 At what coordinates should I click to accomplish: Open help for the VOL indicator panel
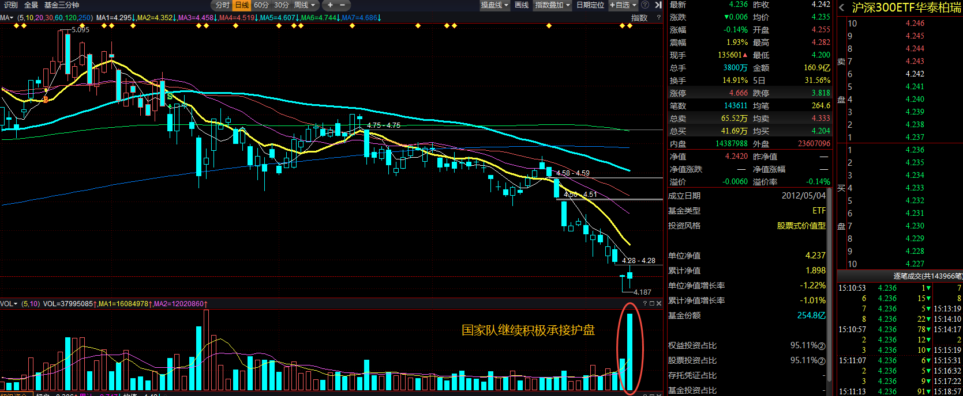(645, 303)
